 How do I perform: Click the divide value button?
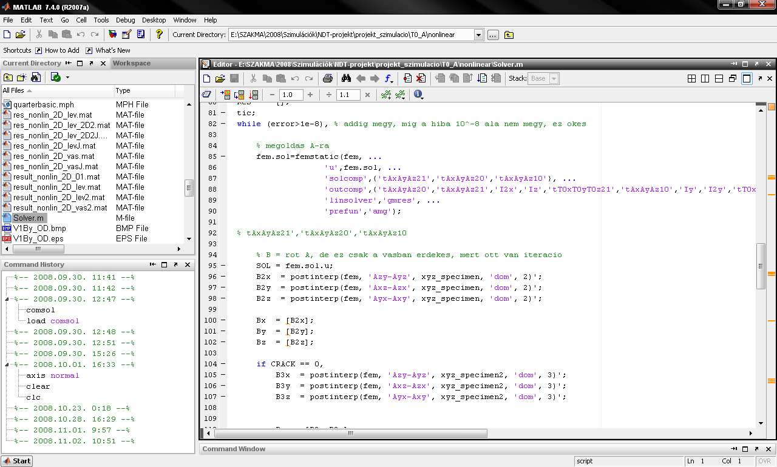click(x=329, y=95)
